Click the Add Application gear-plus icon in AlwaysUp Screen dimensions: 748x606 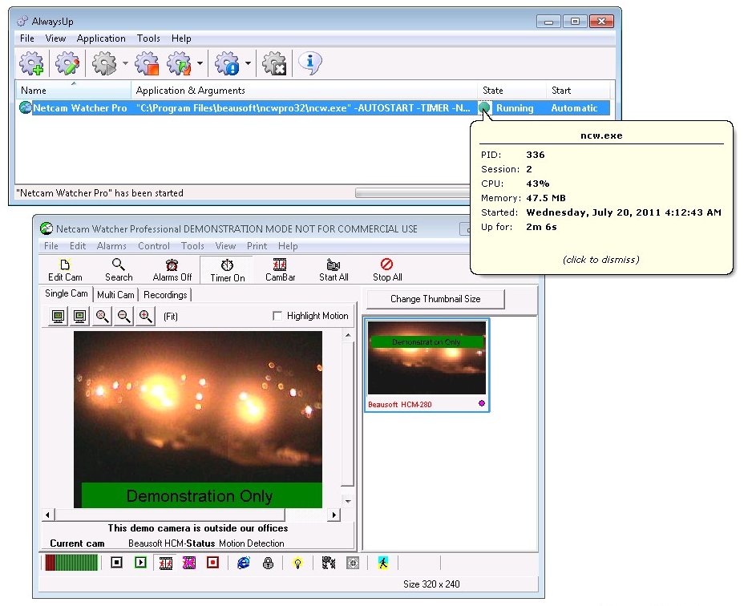click(x=31, y=63)
